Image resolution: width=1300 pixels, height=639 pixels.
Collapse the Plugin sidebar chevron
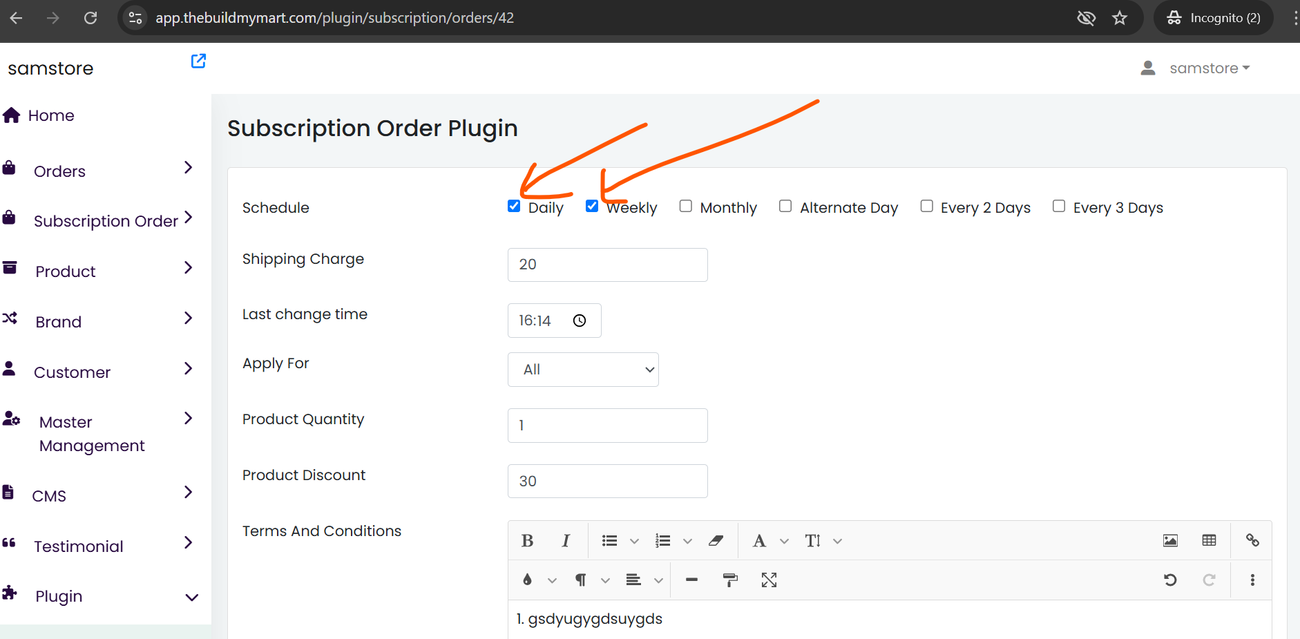coord(192,598)
